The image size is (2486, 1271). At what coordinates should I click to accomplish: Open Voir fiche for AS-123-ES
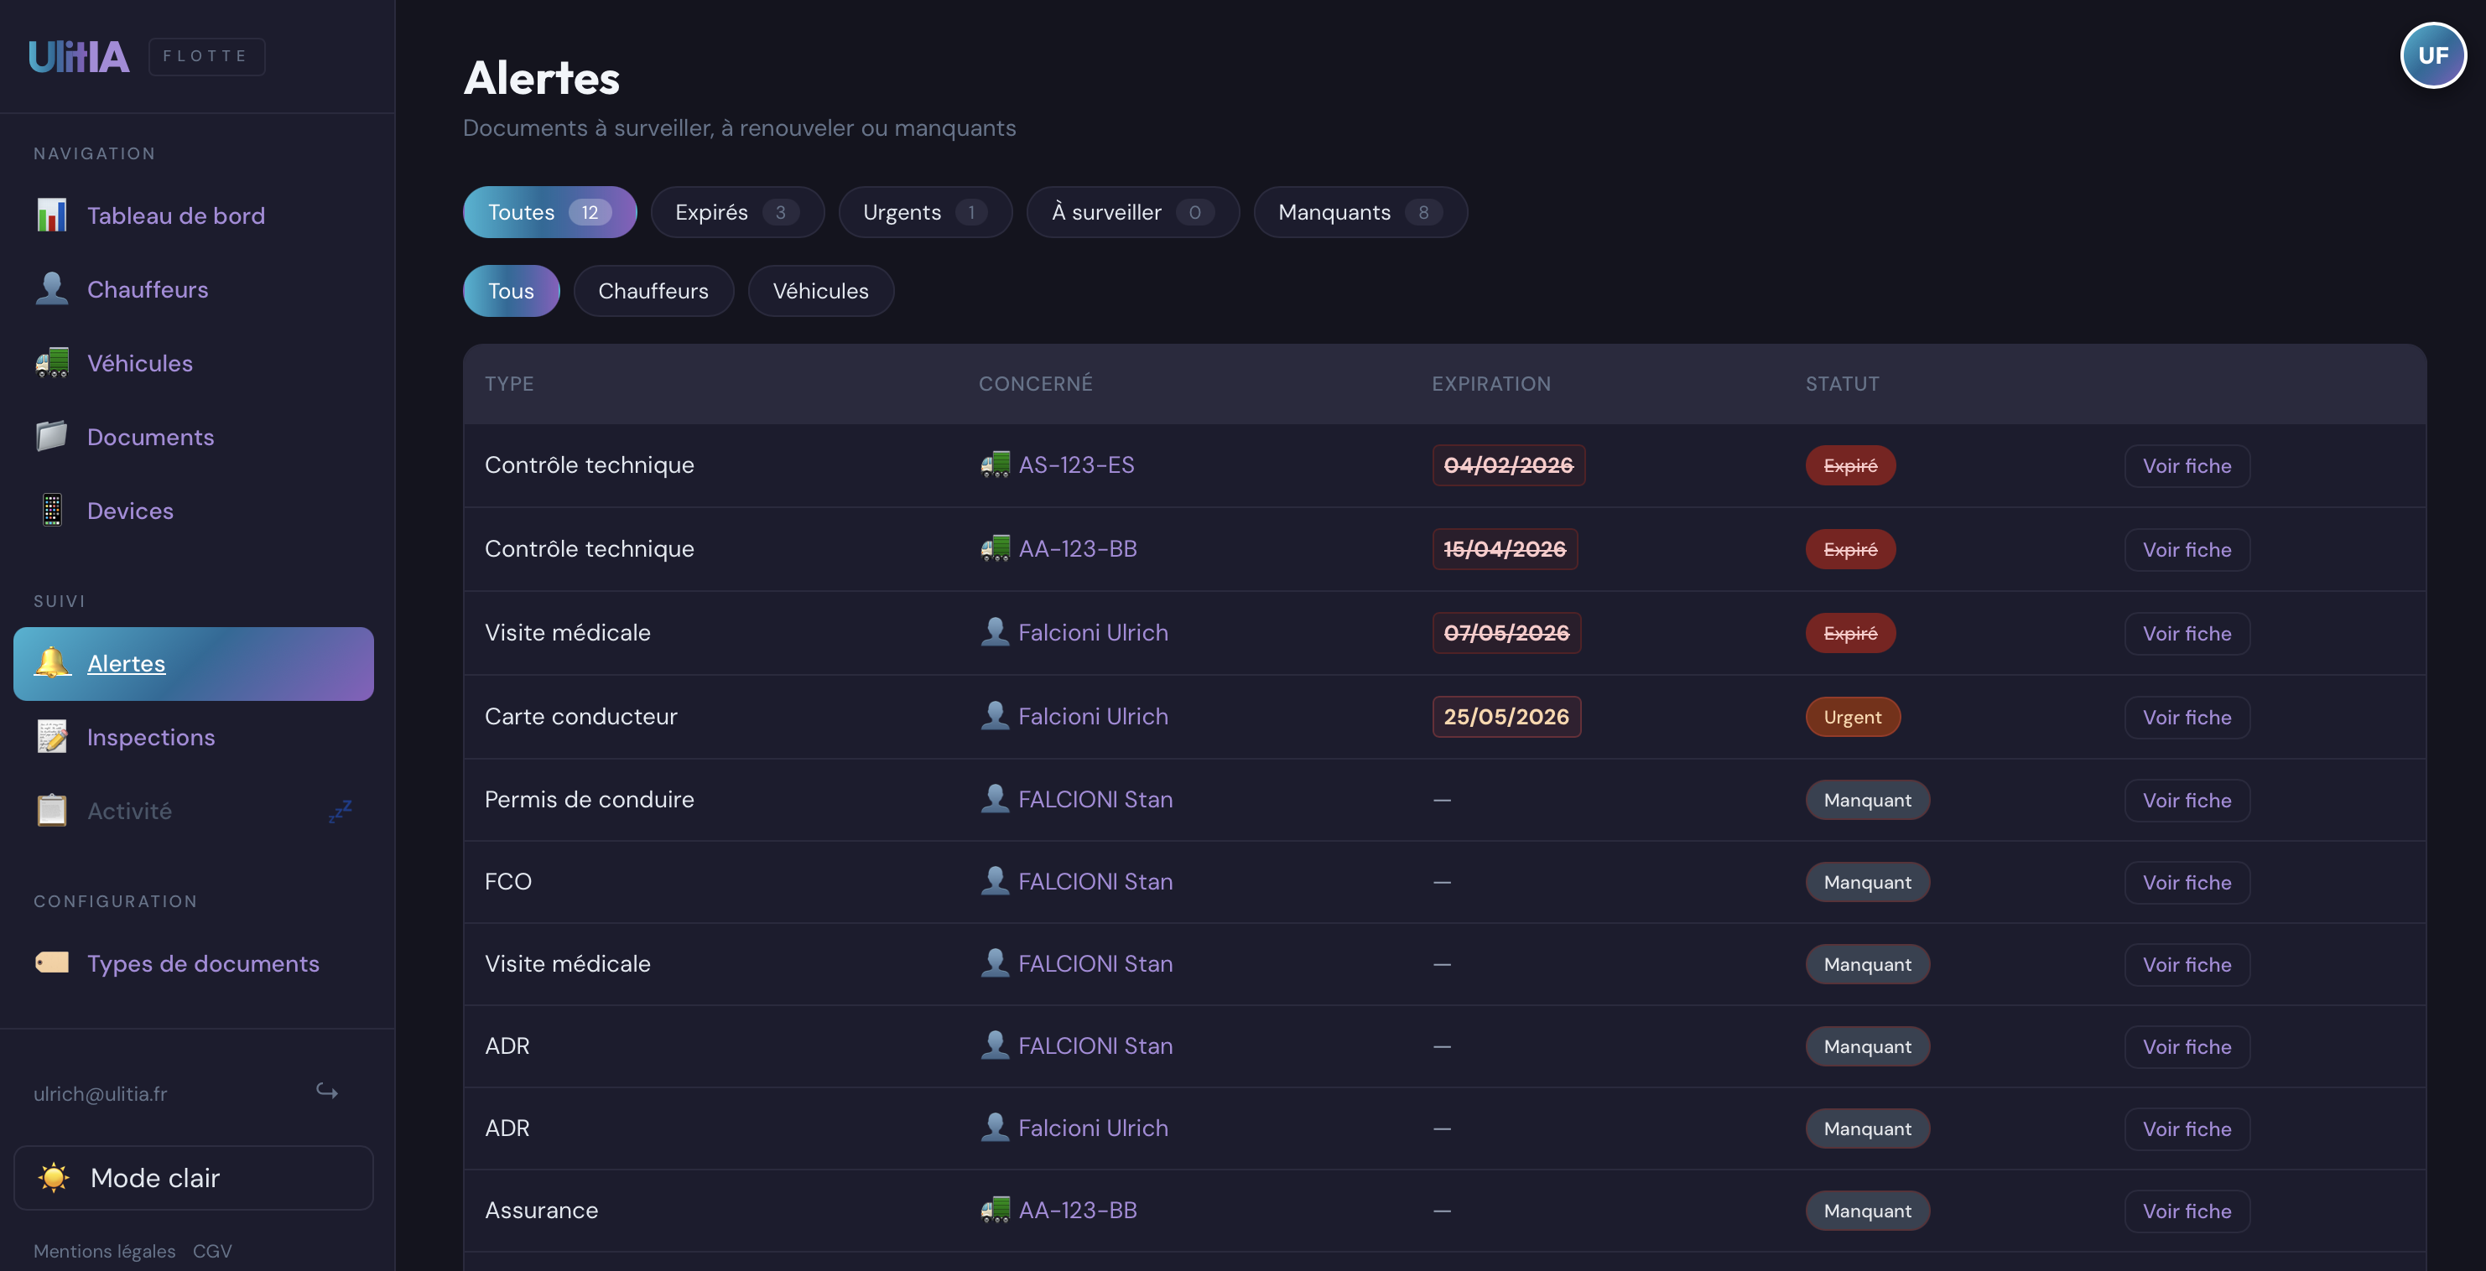pyautogui.click(x=2187, y=466)
